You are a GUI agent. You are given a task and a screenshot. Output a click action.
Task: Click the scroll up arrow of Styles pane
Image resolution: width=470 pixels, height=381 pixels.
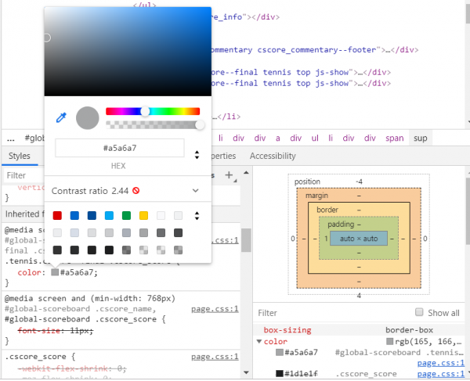tap(246, 173)
